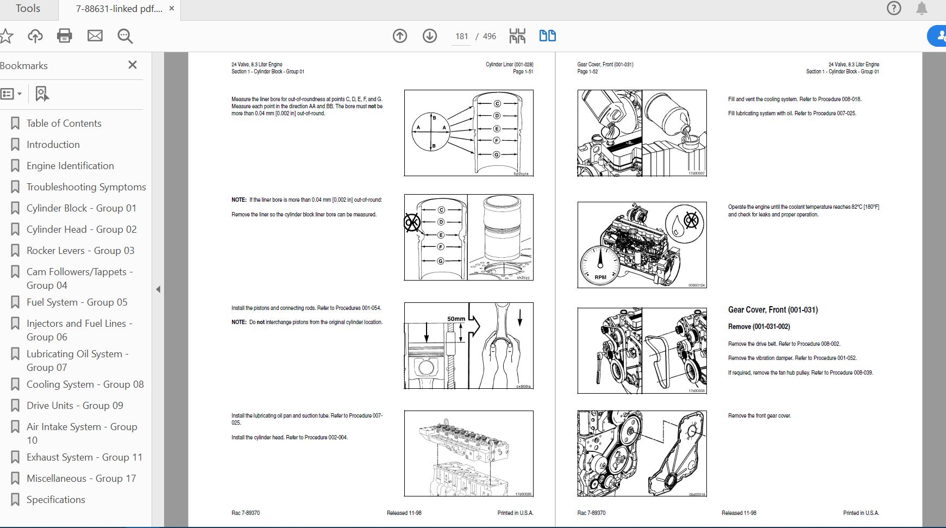Close the 7-88631-linked pdf tab

click(x=172, y=8)
